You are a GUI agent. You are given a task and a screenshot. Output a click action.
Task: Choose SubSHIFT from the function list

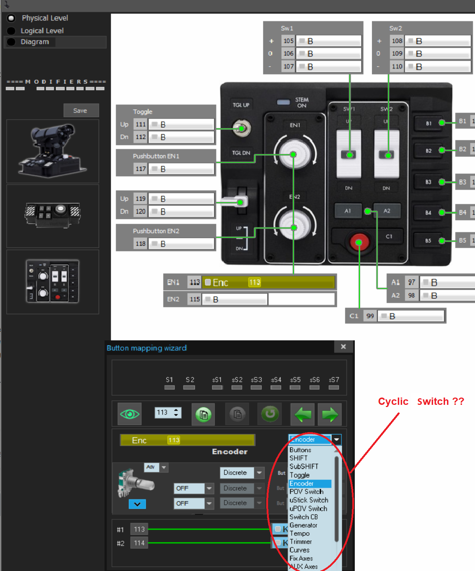point(304,466)
